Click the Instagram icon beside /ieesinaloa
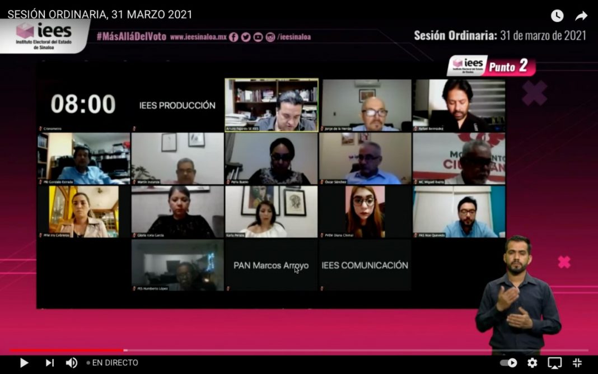598x374 pixels. click(x=270, y=37)
